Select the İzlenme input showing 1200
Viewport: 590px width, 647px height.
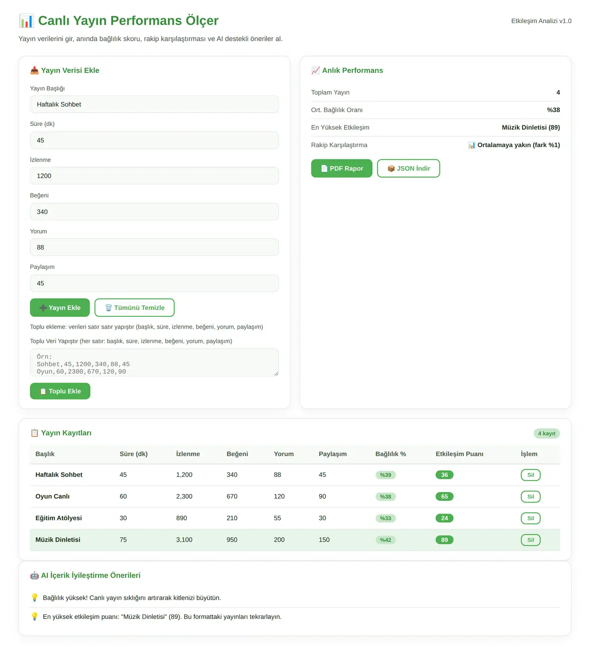coord(154,176)
